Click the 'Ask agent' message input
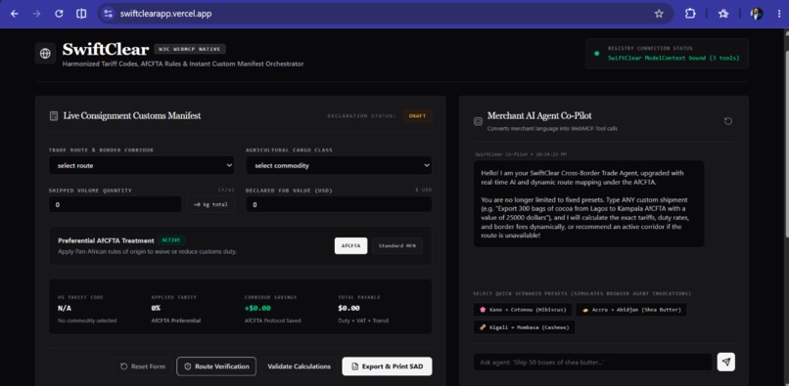This screenshot has height=386, width=789. coord(593,362)
